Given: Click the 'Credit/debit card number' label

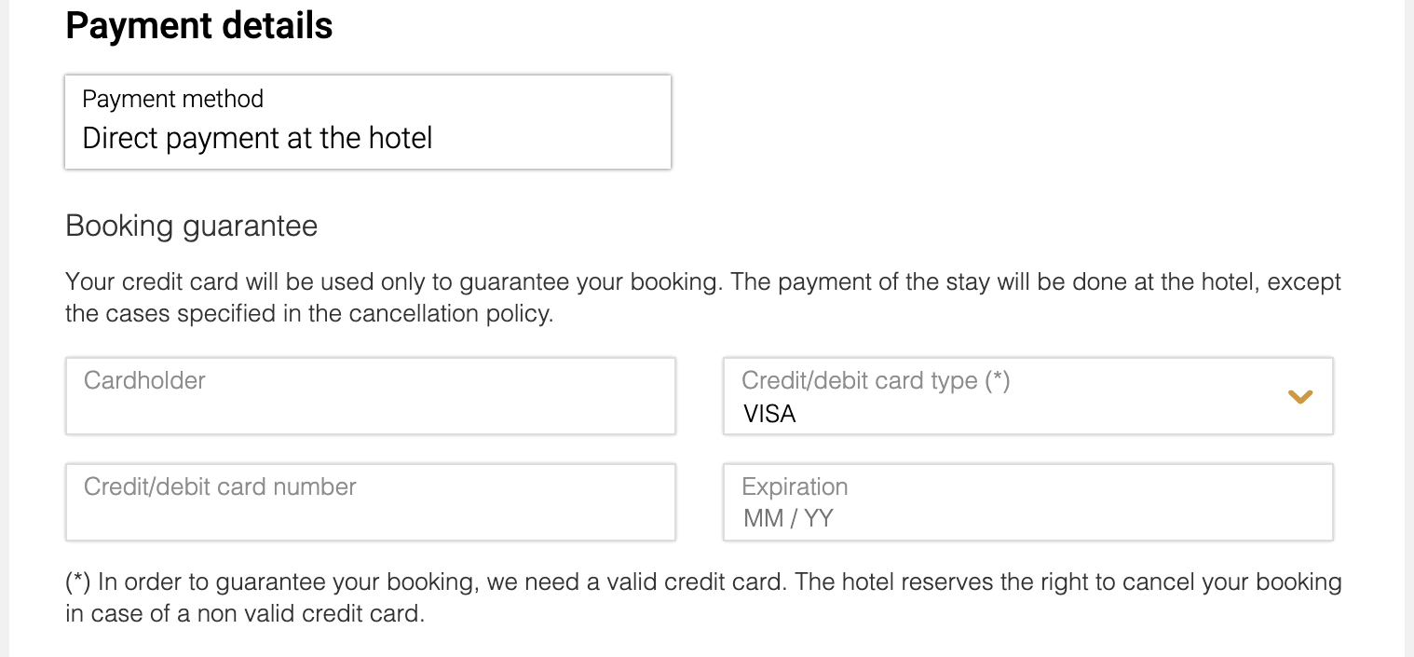Looking at the screenshot, I should pyautogui.click(x=220, y=486).
